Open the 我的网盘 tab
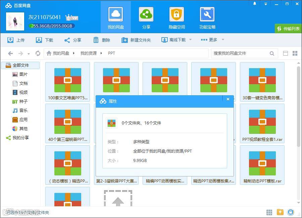302x218 pixels. [x=115, y=18]
